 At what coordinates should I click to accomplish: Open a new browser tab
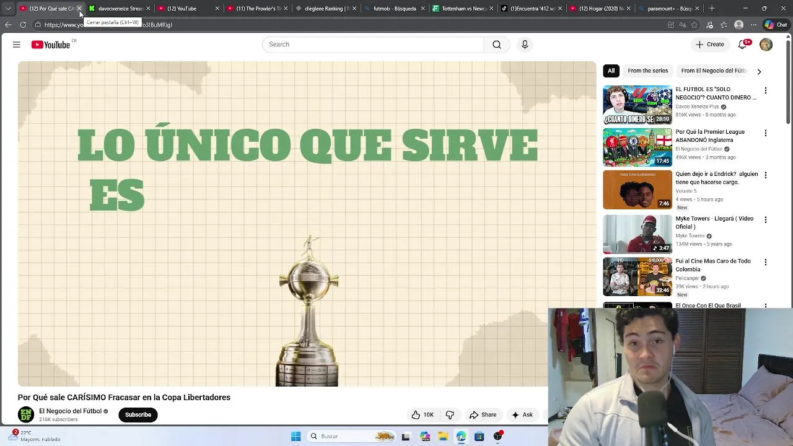pos(712,9)
